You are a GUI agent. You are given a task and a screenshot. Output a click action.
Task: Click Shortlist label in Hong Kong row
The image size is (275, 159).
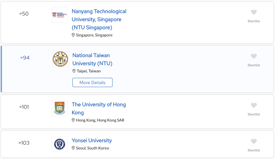254,114
